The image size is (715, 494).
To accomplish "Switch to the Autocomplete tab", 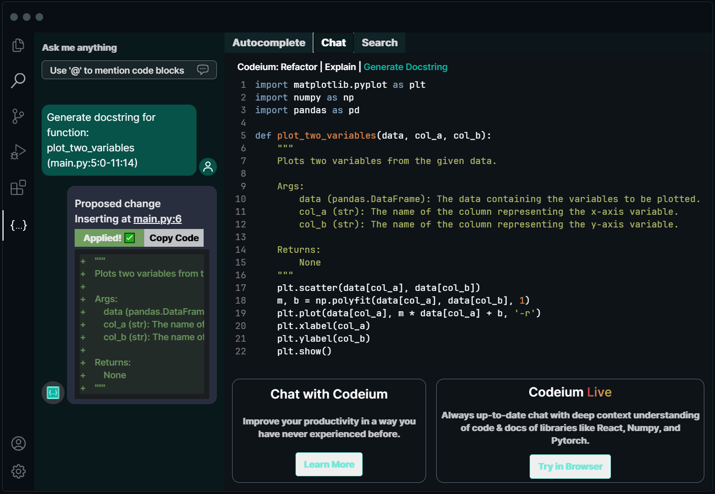I will 269,43.
